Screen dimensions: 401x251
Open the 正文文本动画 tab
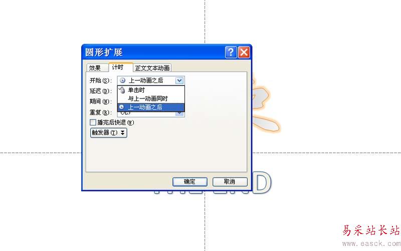[x=152, y=68]
